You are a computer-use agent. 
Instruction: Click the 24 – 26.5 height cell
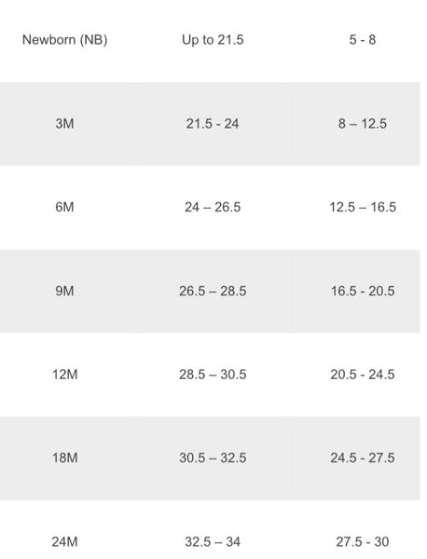(x=213, y=207)
